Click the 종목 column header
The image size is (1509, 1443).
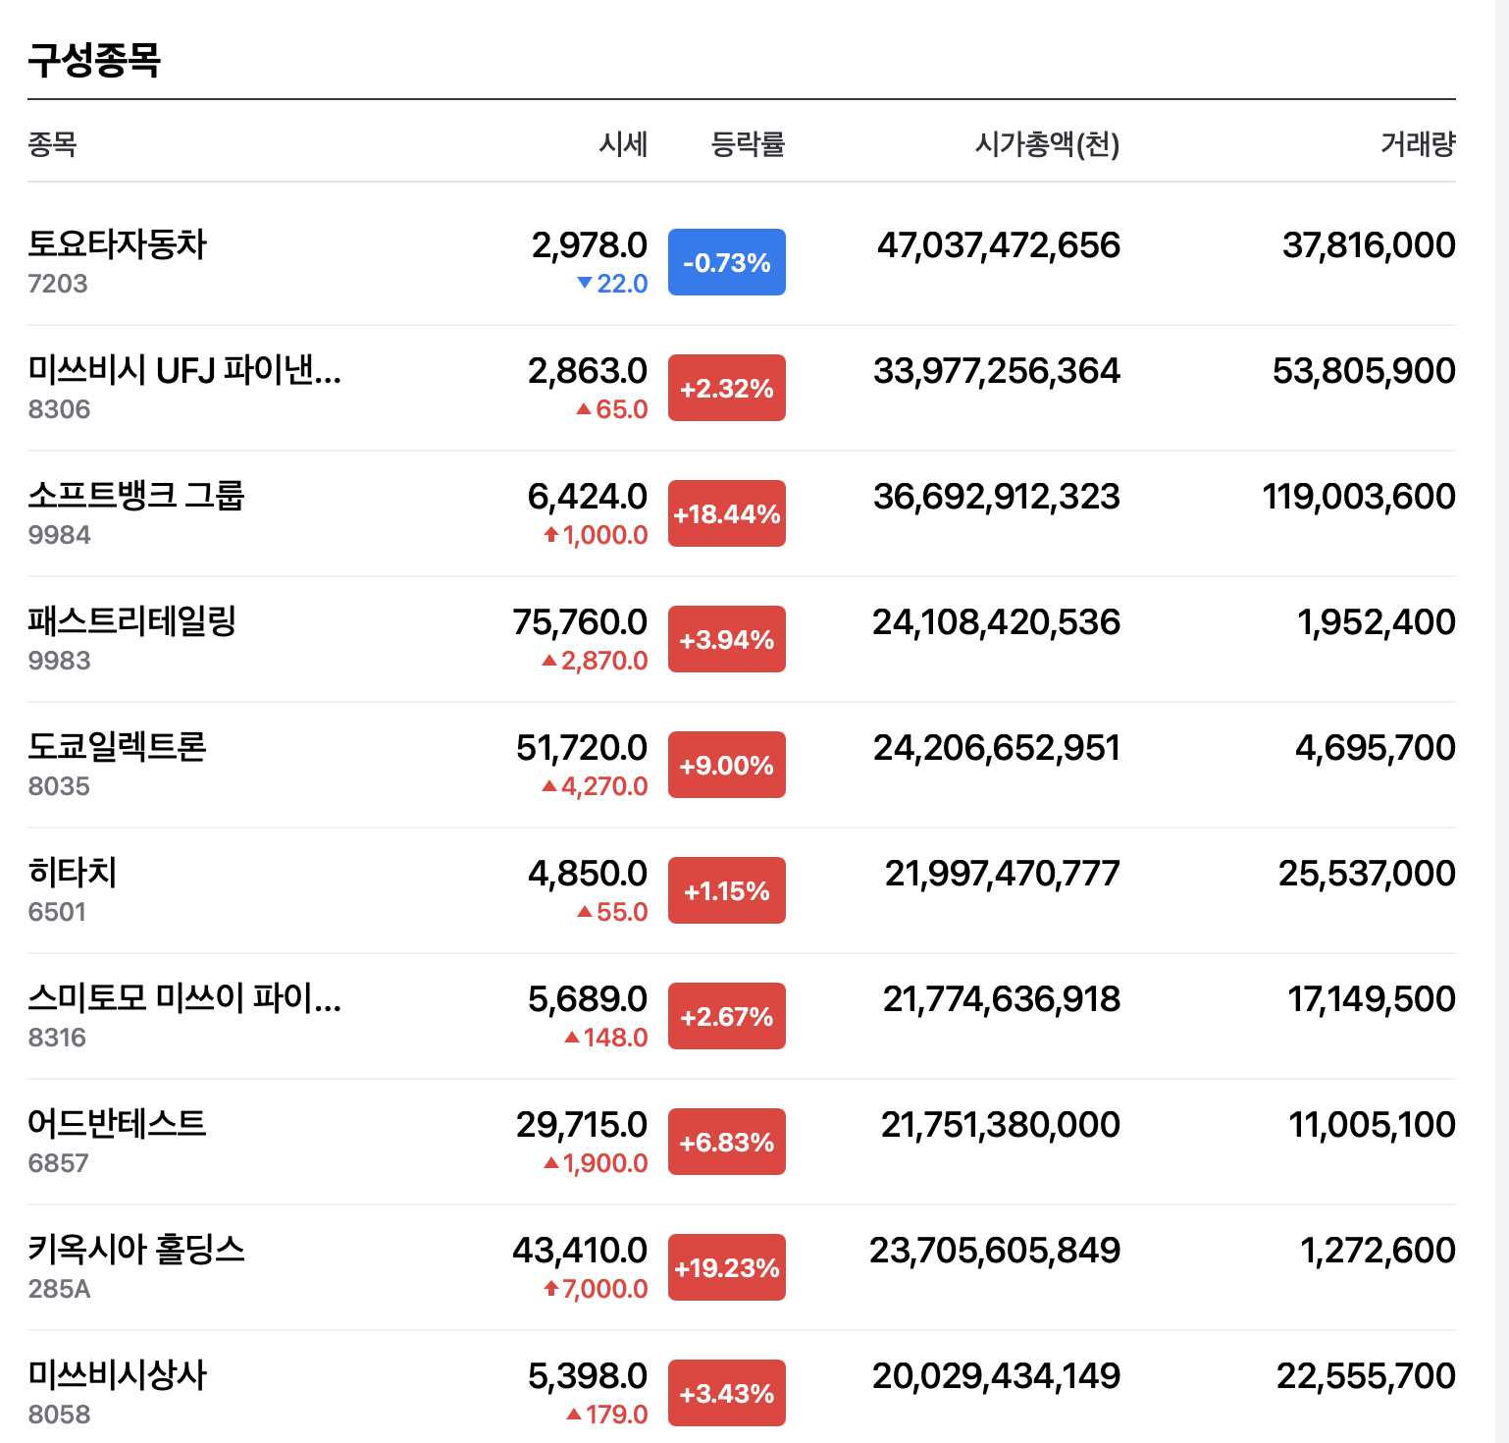(x=52, y=144)
